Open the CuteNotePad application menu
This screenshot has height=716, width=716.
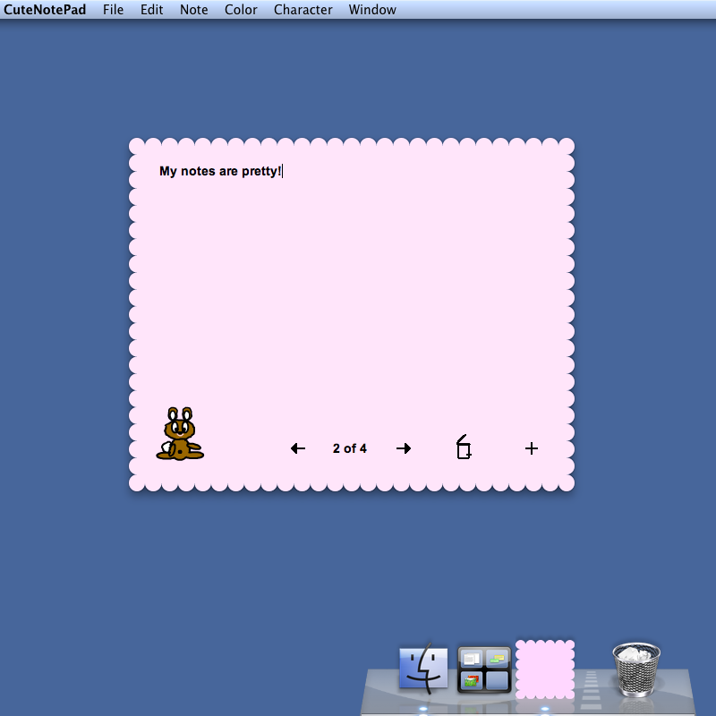[45, 10]
